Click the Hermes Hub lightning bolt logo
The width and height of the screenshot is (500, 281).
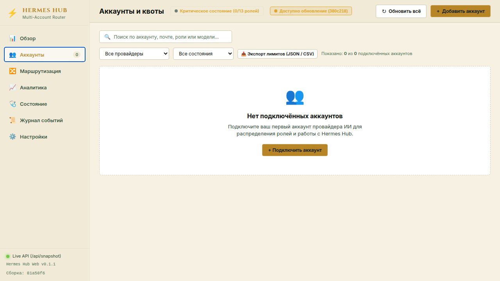point(12,13)
